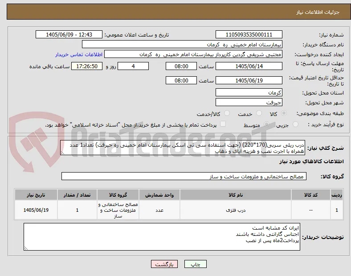Click the چاپ print button
Viewport: 351px width, 276px height.
point(196,264)
